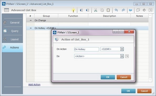This screenshot has height=96, width=156.
Task: Click the On Hotkey input field
Action: [x=86, y=49]
